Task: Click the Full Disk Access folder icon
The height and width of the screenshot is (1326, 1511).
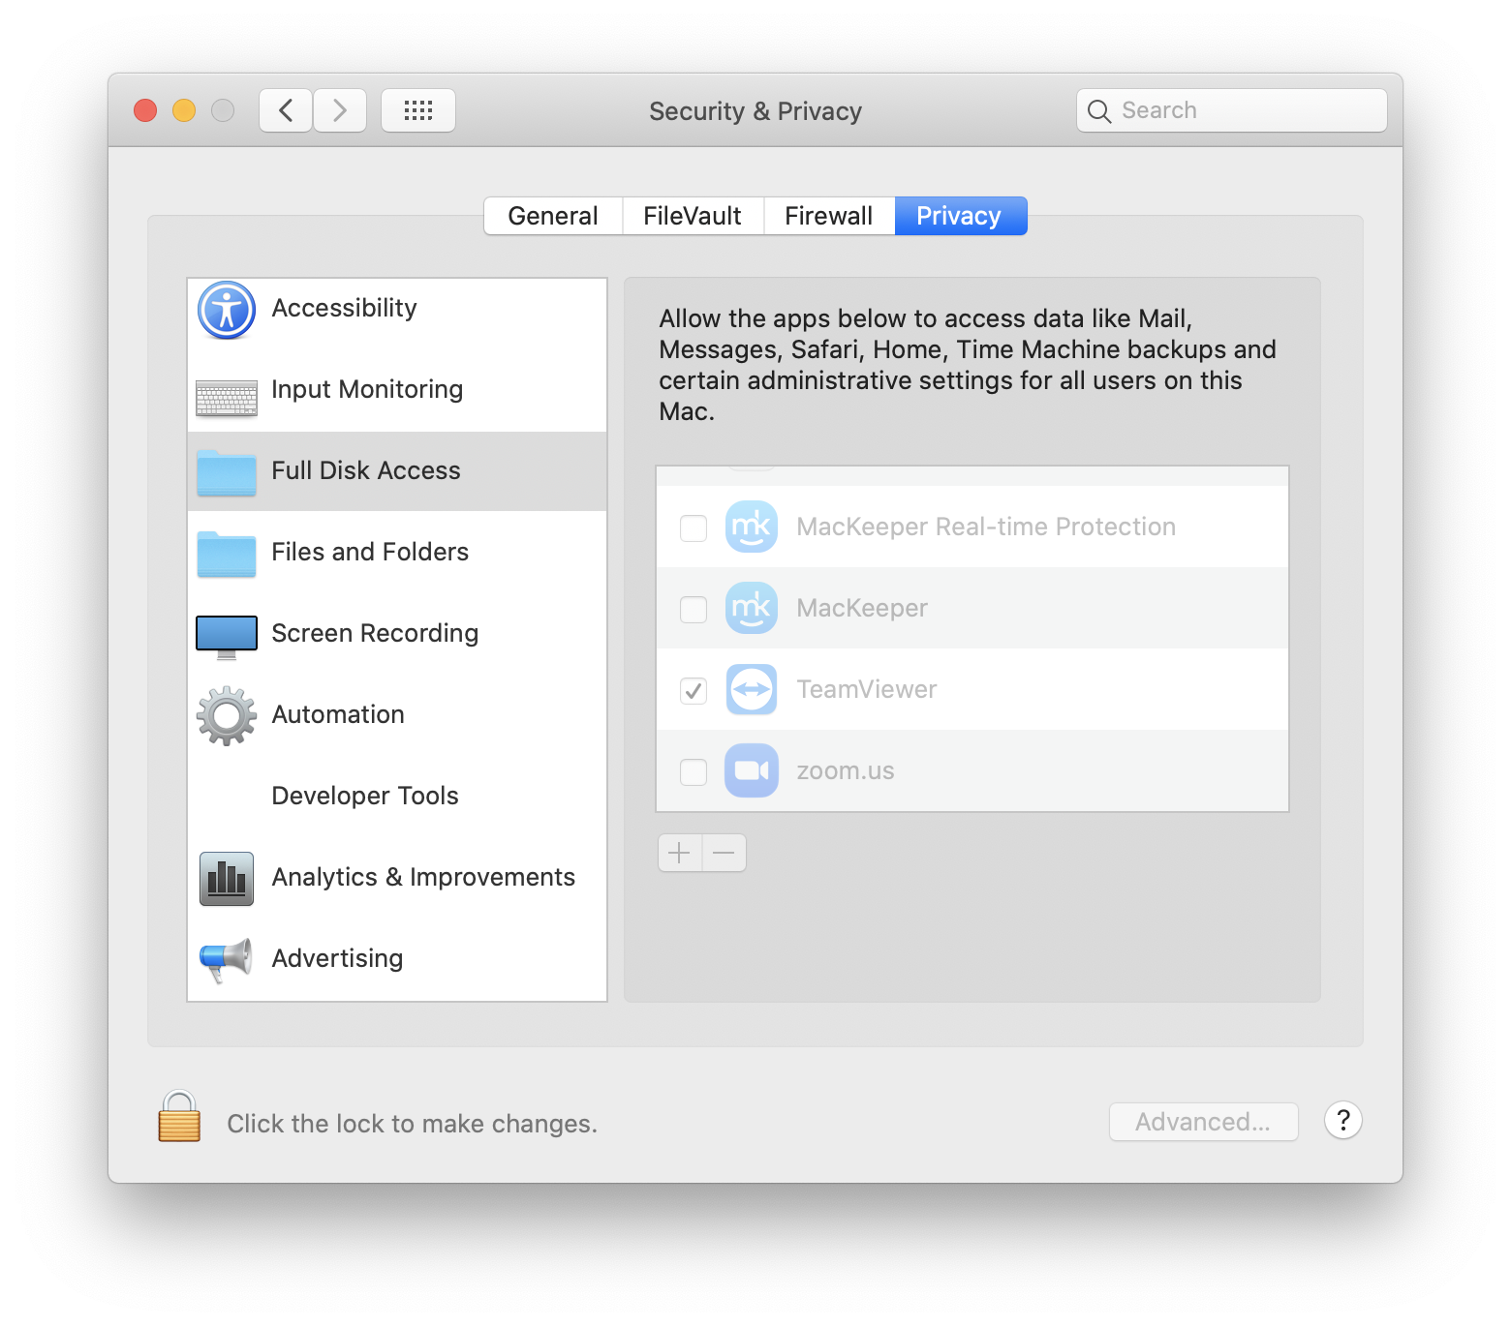Action: (x=227, y=472)
